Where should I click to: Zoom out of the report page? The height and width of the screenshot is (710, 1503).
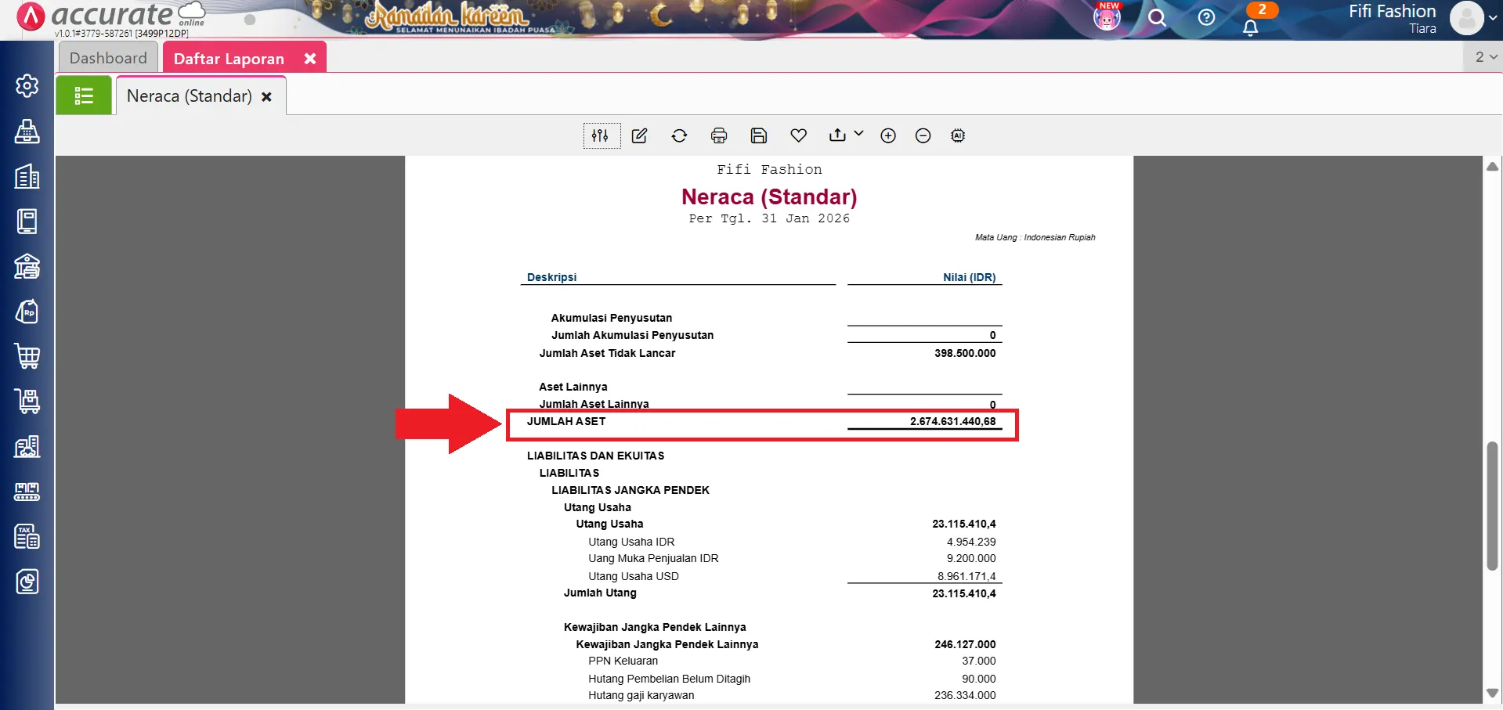pyautogui.click(x=923, y=135)
